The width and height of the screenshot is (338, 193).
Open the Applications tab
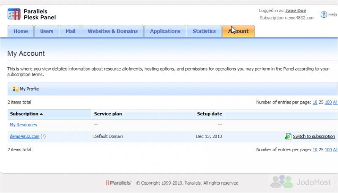click(x=165, y=31)
